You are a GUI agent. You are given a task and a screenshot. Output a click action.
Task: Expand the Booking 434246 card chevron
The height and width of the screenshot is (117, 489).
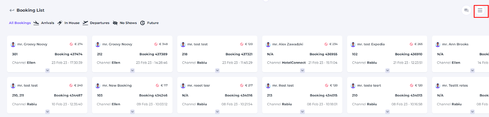(132, 112)
